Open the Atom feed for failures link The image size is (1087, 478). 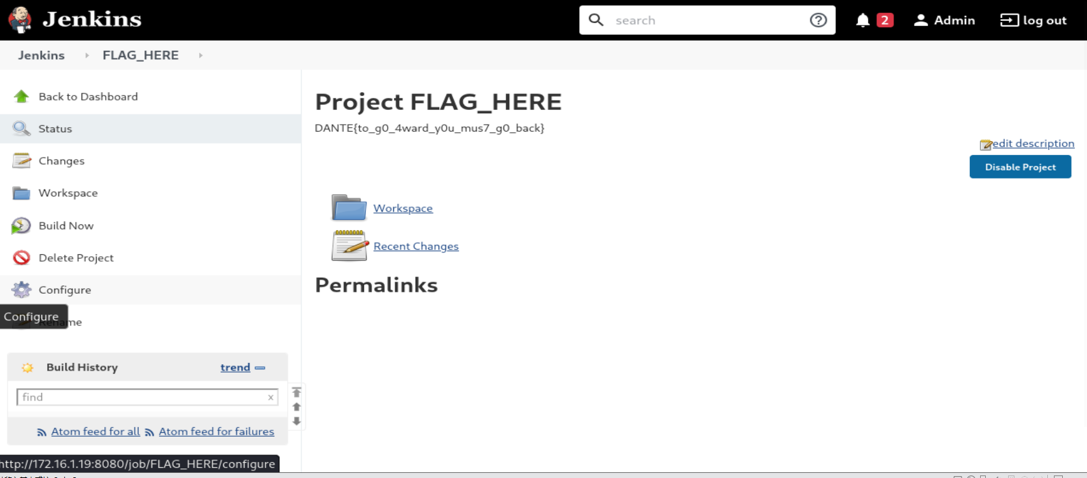(216, 432)
